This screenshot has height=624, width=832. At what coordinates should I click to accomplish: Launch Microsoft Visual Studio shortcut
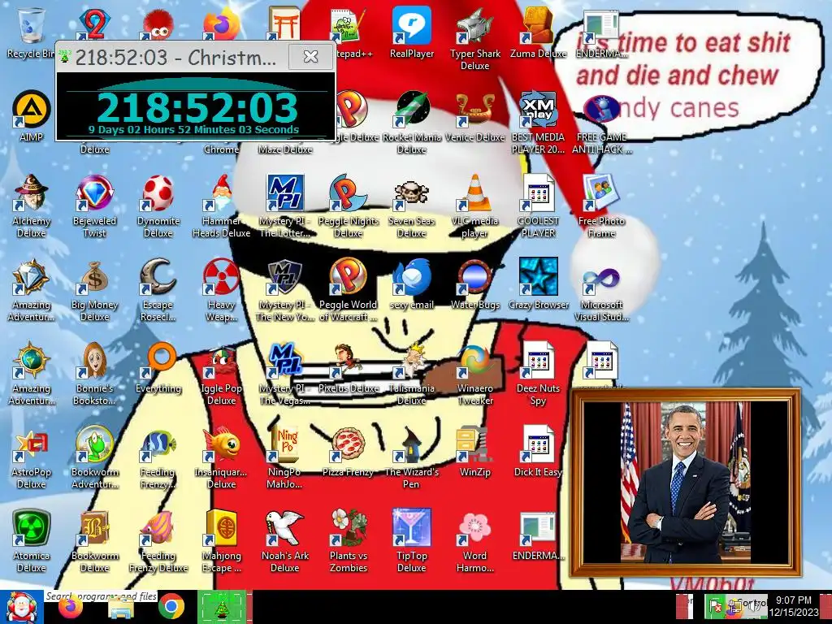click(601, 291)
